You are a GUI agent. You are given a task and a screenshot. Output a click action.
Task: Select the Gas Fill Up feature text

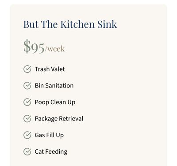tap(49, 135)
